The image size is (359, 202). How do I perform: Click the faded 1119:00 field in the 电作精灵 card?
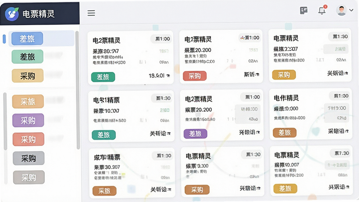[x=337, y=108]
